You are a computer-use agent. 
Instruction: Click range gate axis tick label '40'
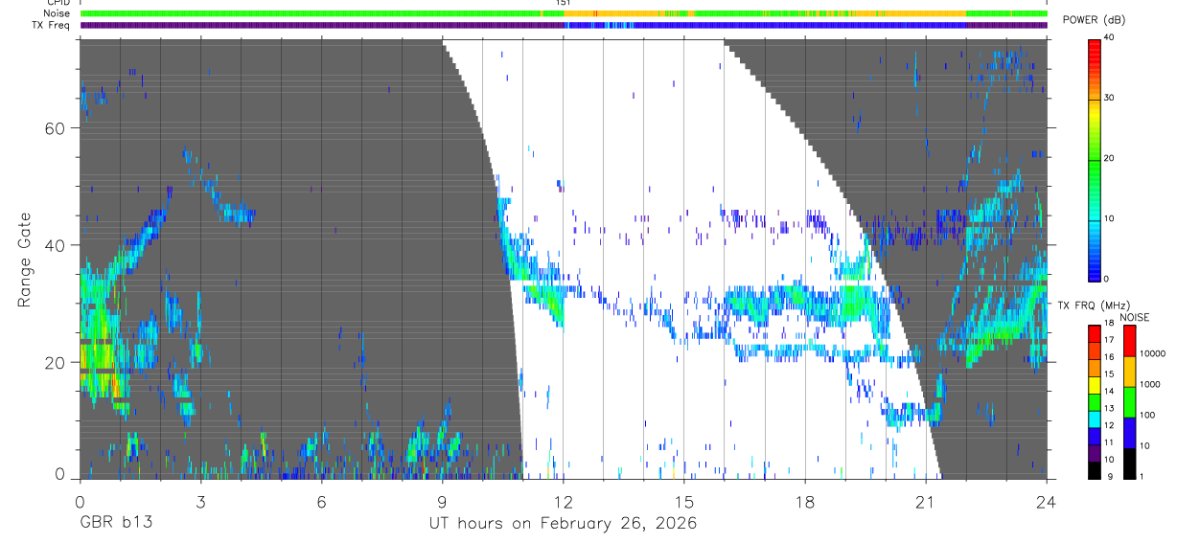click(x=57, y=245)
